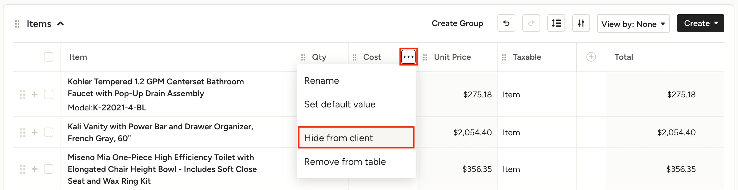Click the three-dot Cost column menu
This screenshot has width=738, height=190.
pos(408,57)
